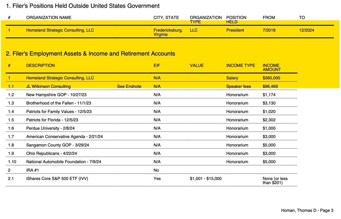
Task: Click the 'Speaker fees' income type
Action: (238, 87)
